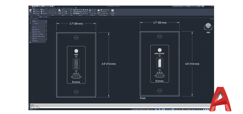
Task: Click the workspace gear icon in status bar
Action: (183, 109)
